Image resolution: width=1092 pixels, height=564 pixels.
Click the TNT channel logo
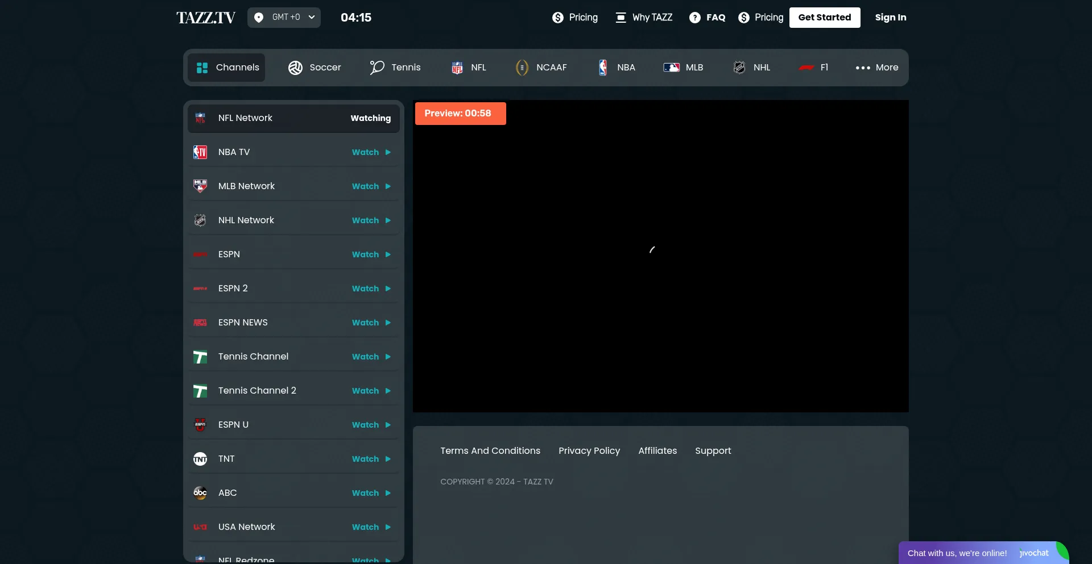(x=200, y=459)
